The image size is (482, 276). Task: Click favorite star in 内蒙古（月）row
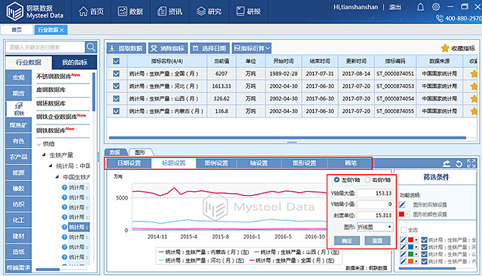tap(473, 111)
